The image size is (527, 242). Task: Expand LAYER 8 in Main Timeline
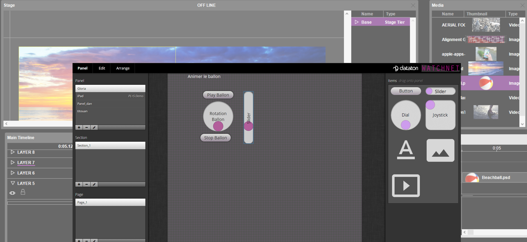tap(13, 152)
